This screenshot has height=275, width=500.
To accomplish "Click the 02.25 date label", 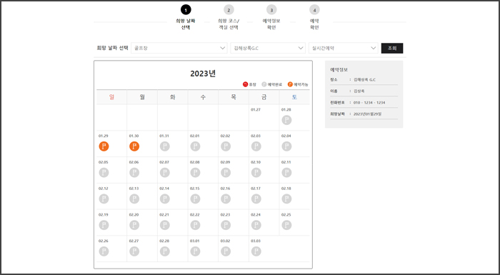I will pos(286,215).
